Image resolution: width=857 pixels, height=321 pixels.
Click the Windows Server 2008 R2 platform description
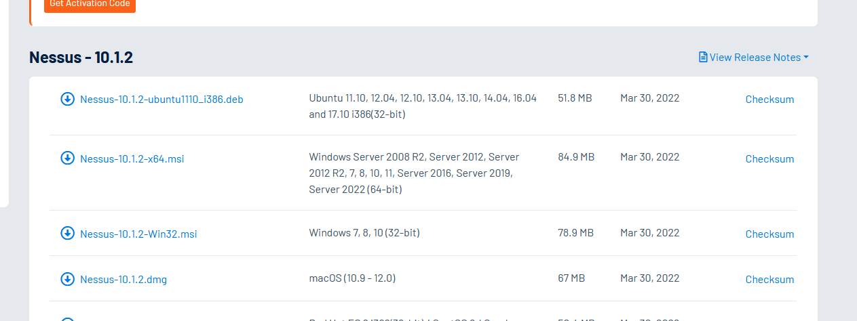pos(414,173)
